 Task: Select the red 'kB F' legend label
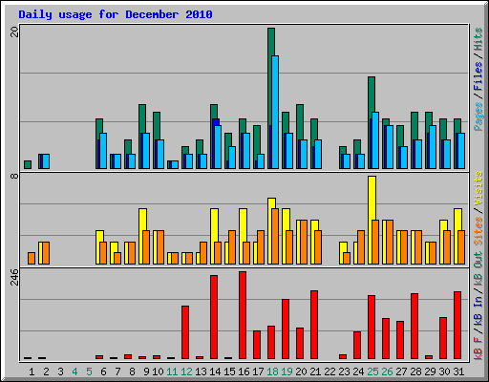coord(478,349)
